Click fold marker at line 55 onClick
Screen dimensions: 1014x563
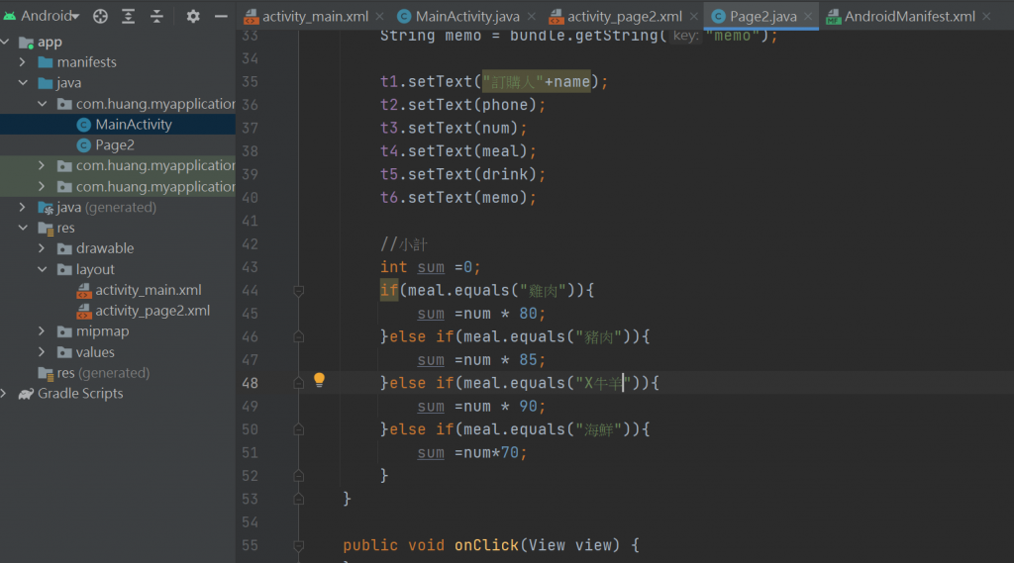pyautogui.click(x=299, y=545)
